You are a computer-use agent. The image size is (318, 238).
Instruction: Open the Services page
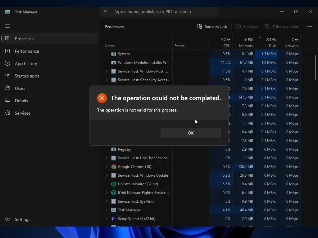pos(22,113)
